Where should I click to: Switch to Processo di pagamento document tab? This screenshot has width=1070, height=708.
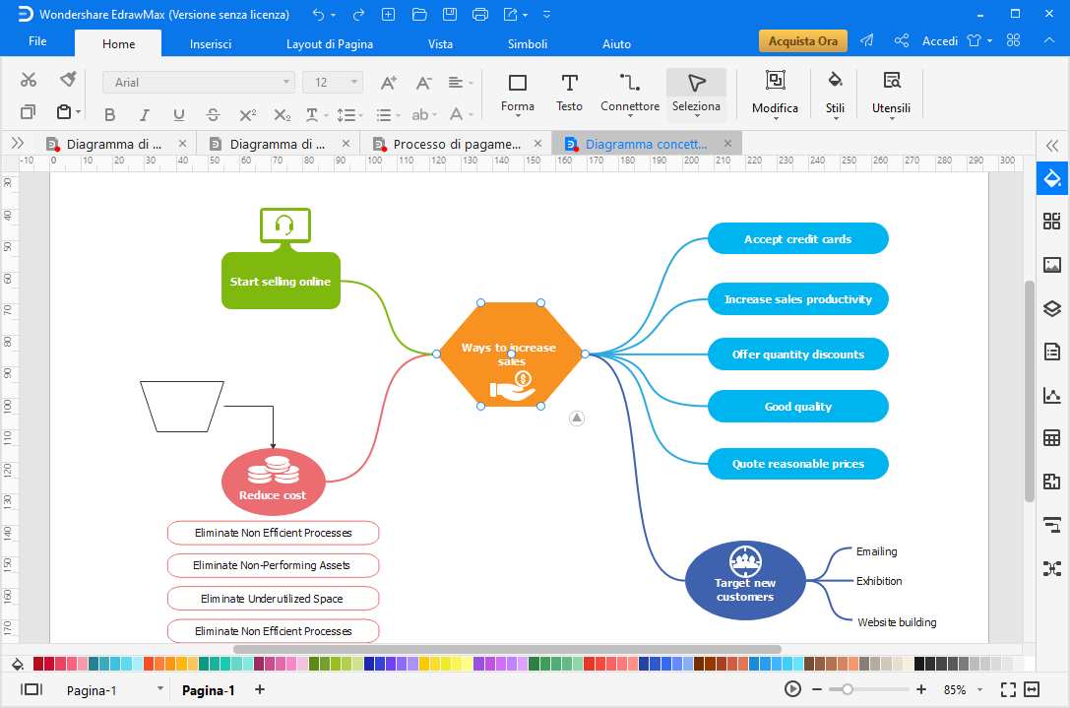point(456,144)
